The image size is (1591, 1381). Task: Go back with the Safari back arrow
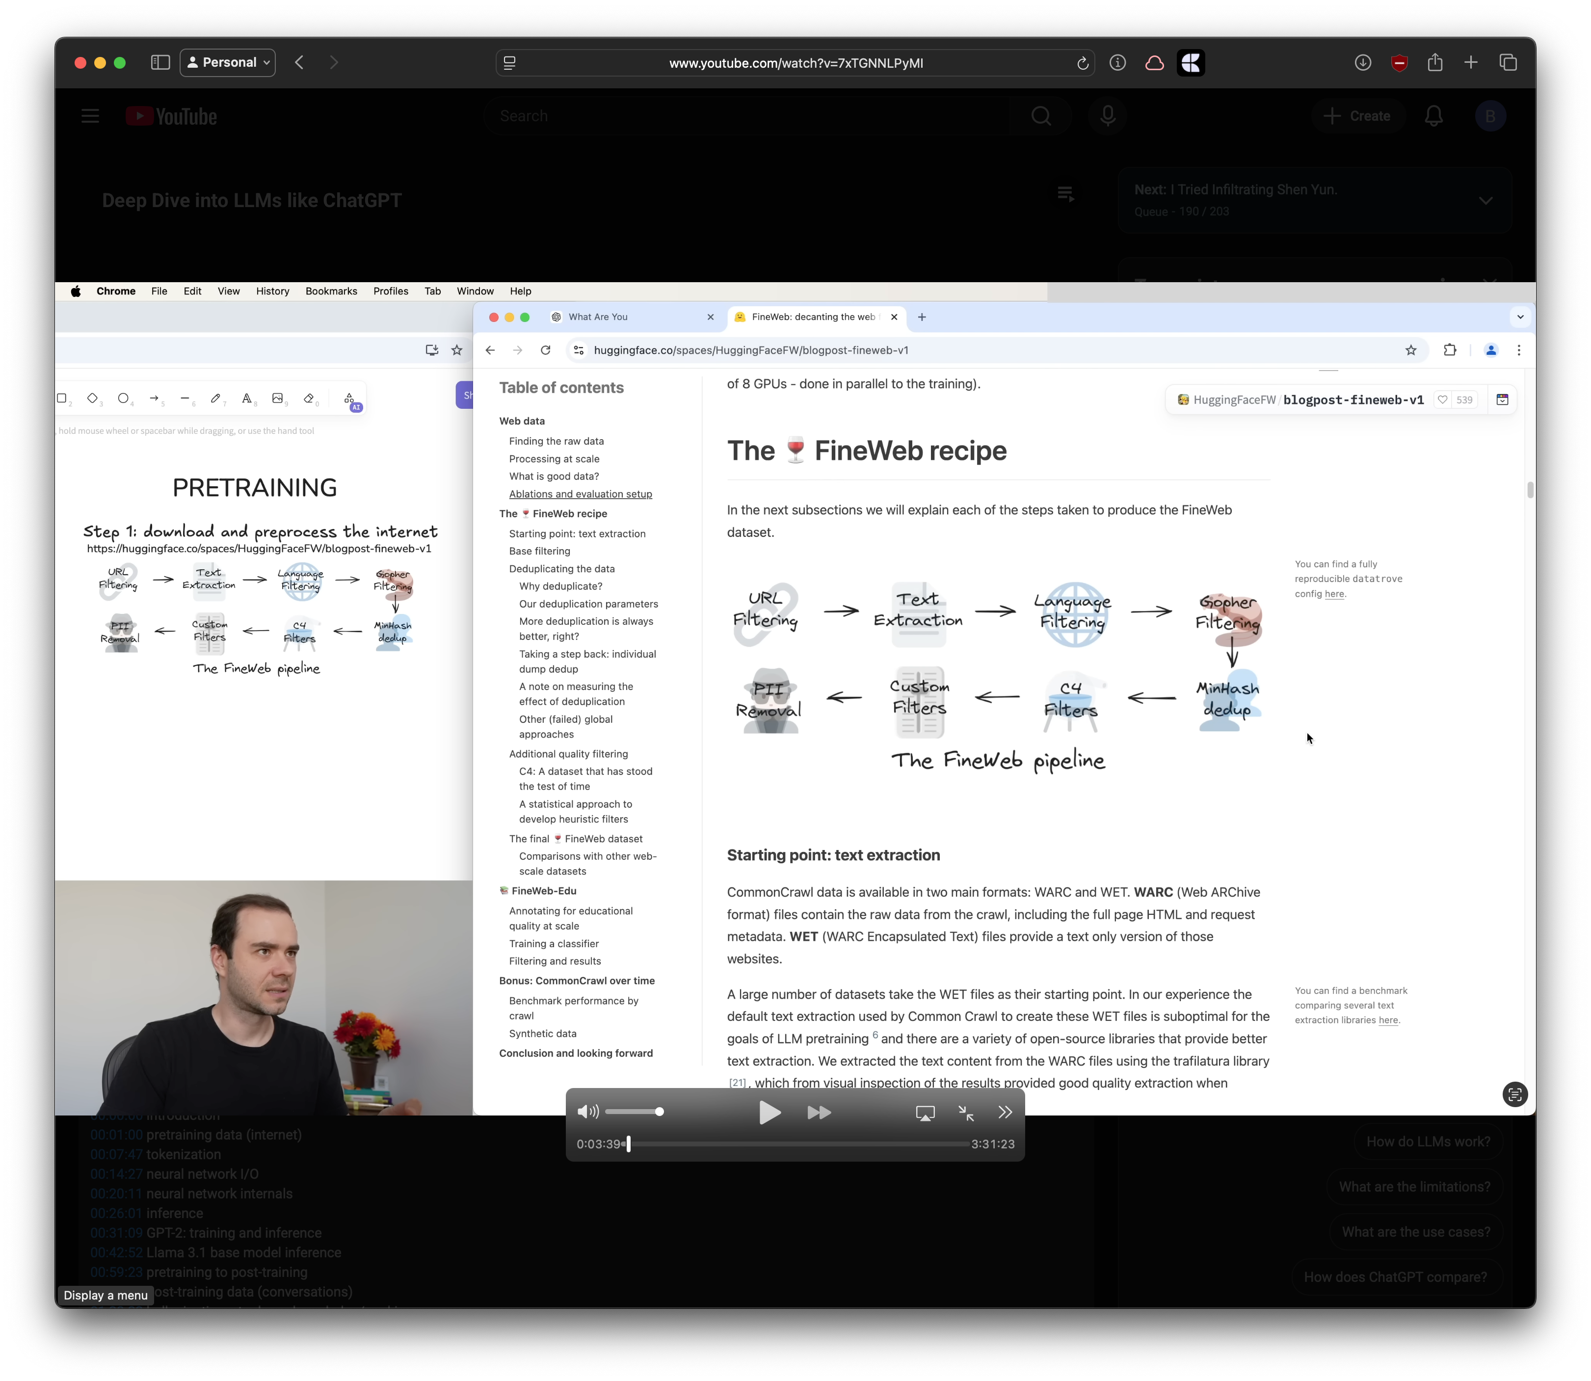pyautogui.click(x=300, y=62)
